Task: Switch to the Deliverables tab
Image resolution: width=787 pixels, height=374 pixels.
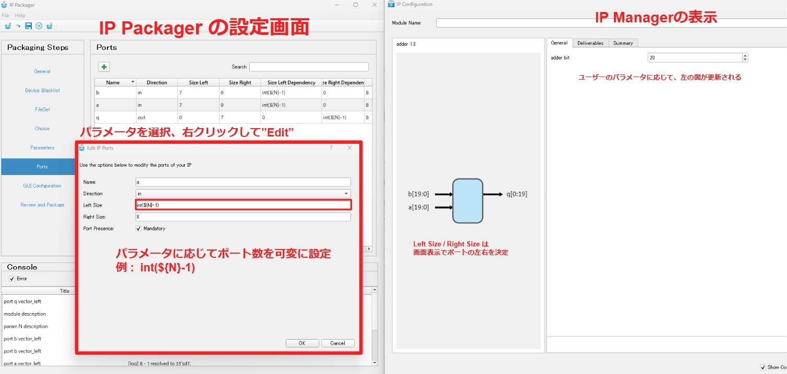Action: 590,43
